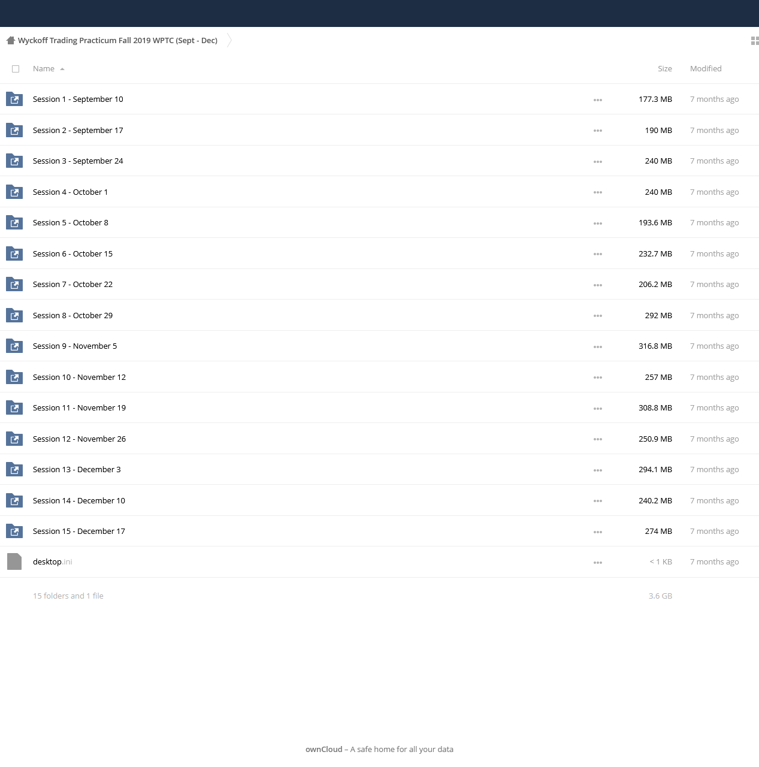Click the Session 9 - November 5 folder icon
759x767 pixels.
tap(14, 346)
